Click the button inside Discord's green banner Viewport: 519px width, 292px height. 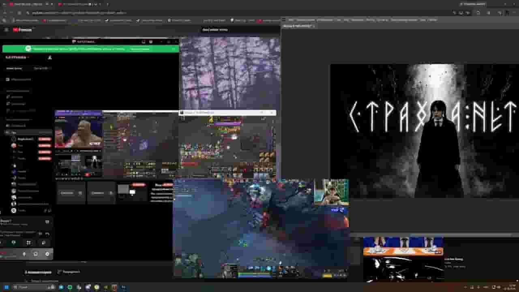tap(139, 49)
